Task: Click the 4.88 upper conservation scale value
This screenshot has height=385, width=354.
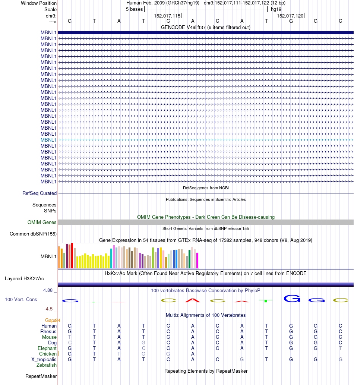Action: (48, 290)
